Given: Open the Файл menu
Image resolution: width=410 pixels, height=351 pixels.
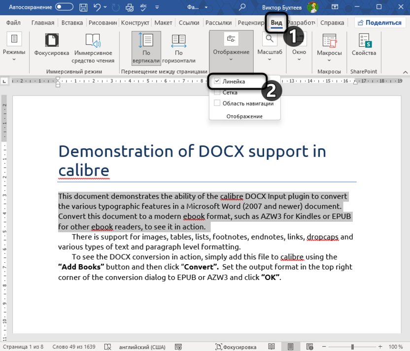Looking at the screenshot, I should (x=13, y=22).
